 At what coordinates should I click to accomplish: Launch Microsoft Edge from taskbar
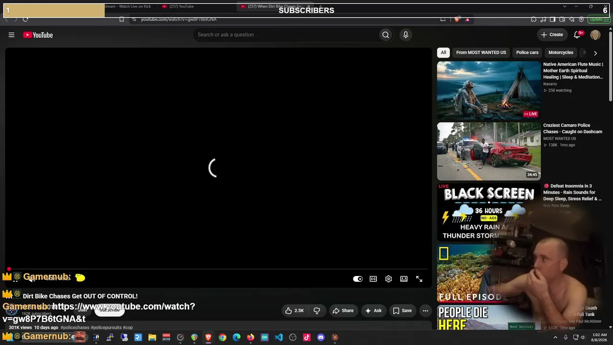237,337
